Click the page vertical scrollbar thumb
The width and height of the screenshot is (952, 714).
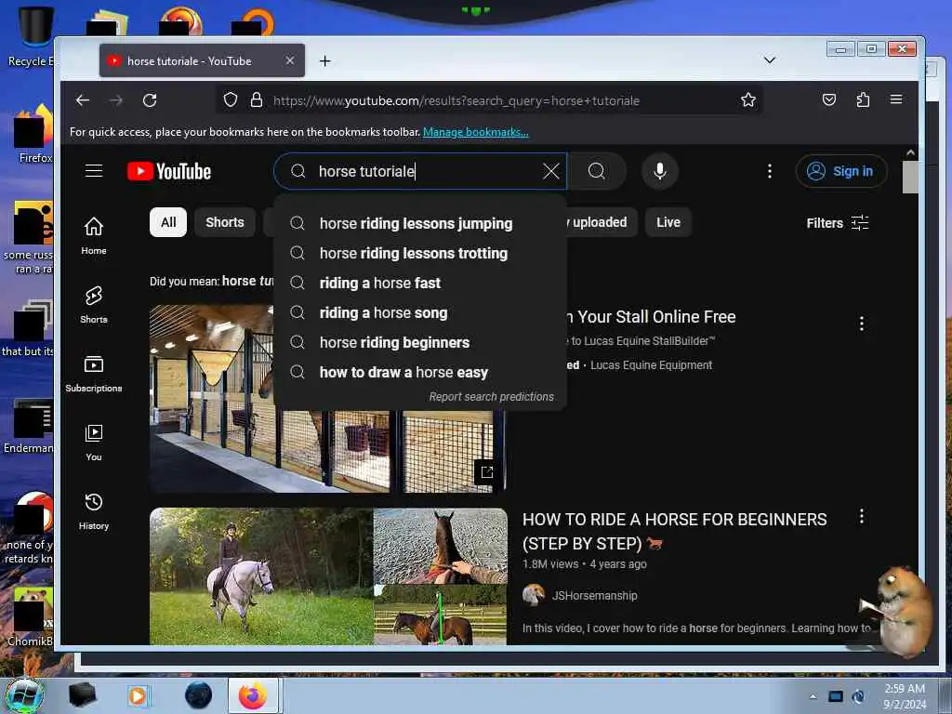coord(909,178)
